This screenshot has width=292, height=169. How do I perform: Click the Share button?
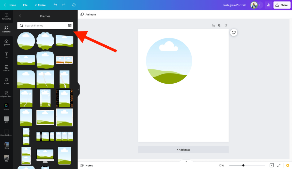pyautogui.click(x=282, y=5)
